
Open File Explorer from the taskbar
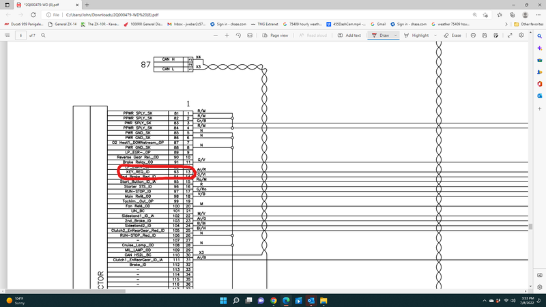[x=324, y=300]
